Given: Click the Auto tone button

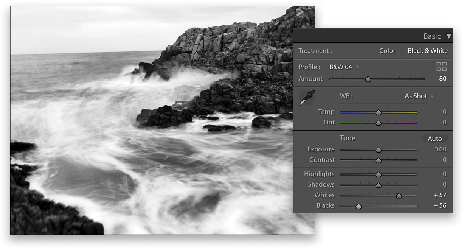Looking at the screenshot, I should (435, 139).
